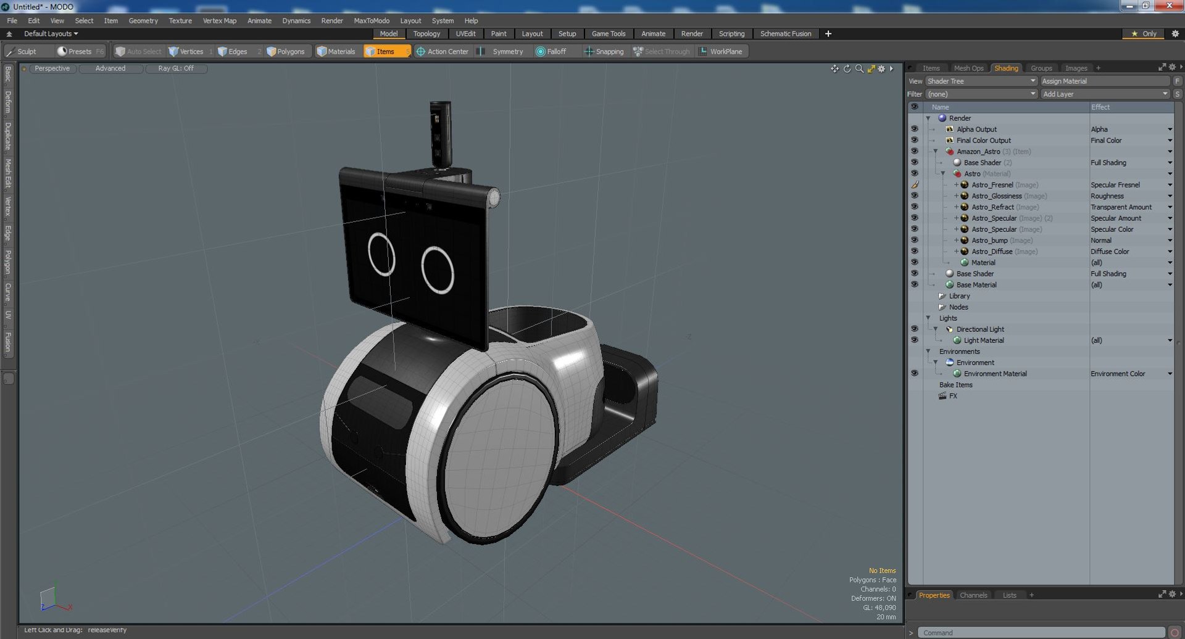
Task: Toggle Ray GL: Off button
Action: coord(176,68)
